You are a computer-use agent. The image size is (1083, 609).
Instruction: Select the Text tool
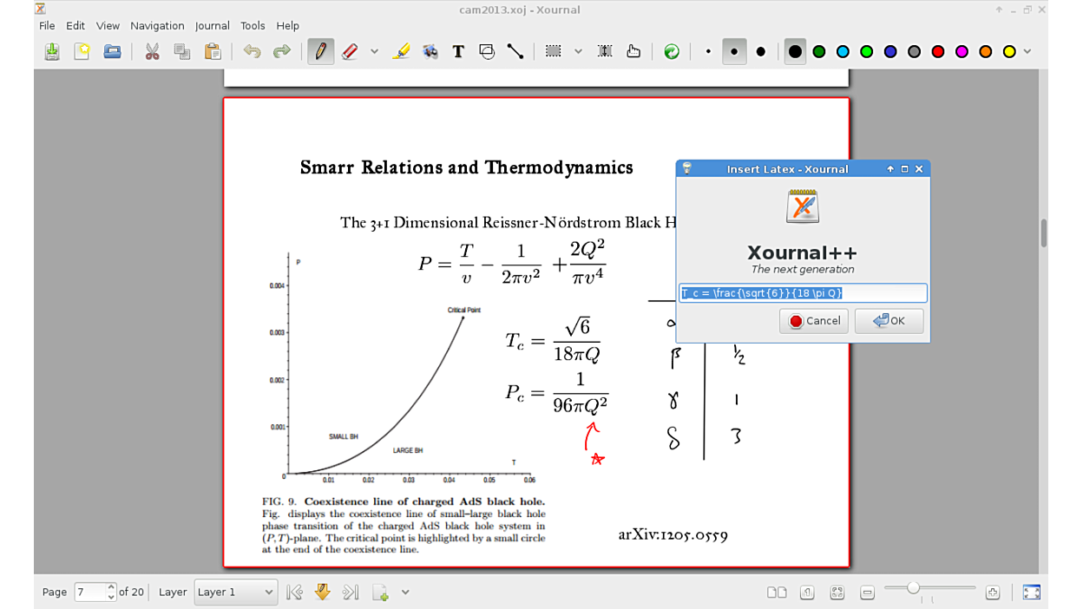pos(458,52)
